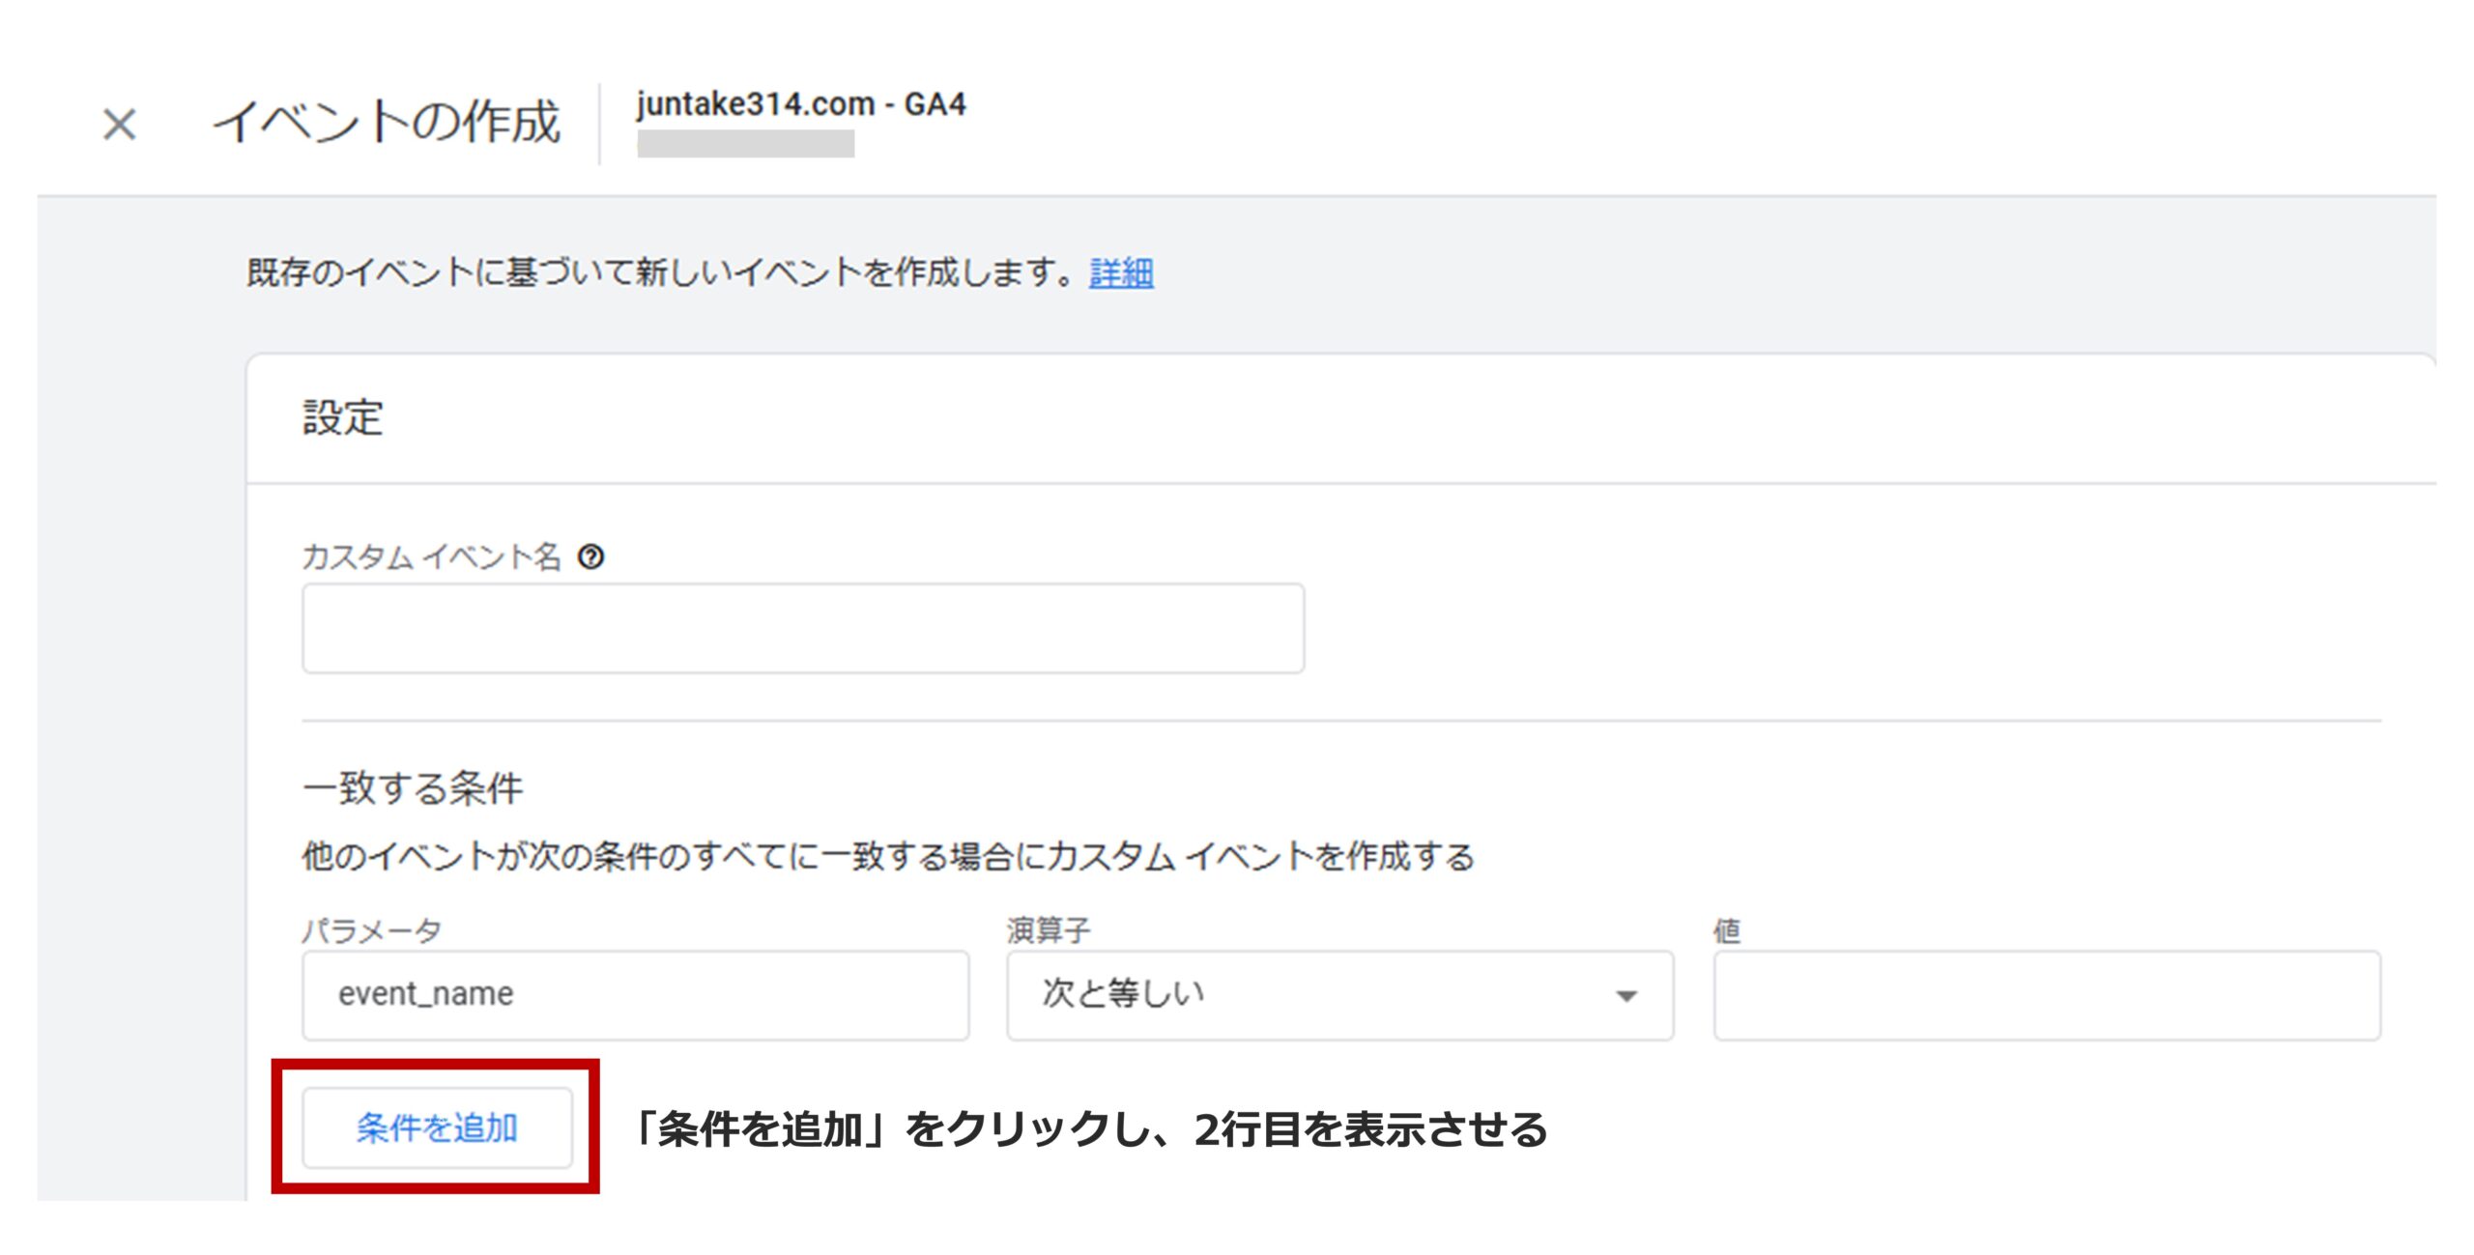
Task: Click the 一致する条件 heading
Action: pyautogui.click(x=416, y=787)
